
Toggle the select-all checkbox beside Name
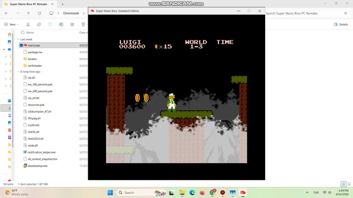[x=22, y=32]
